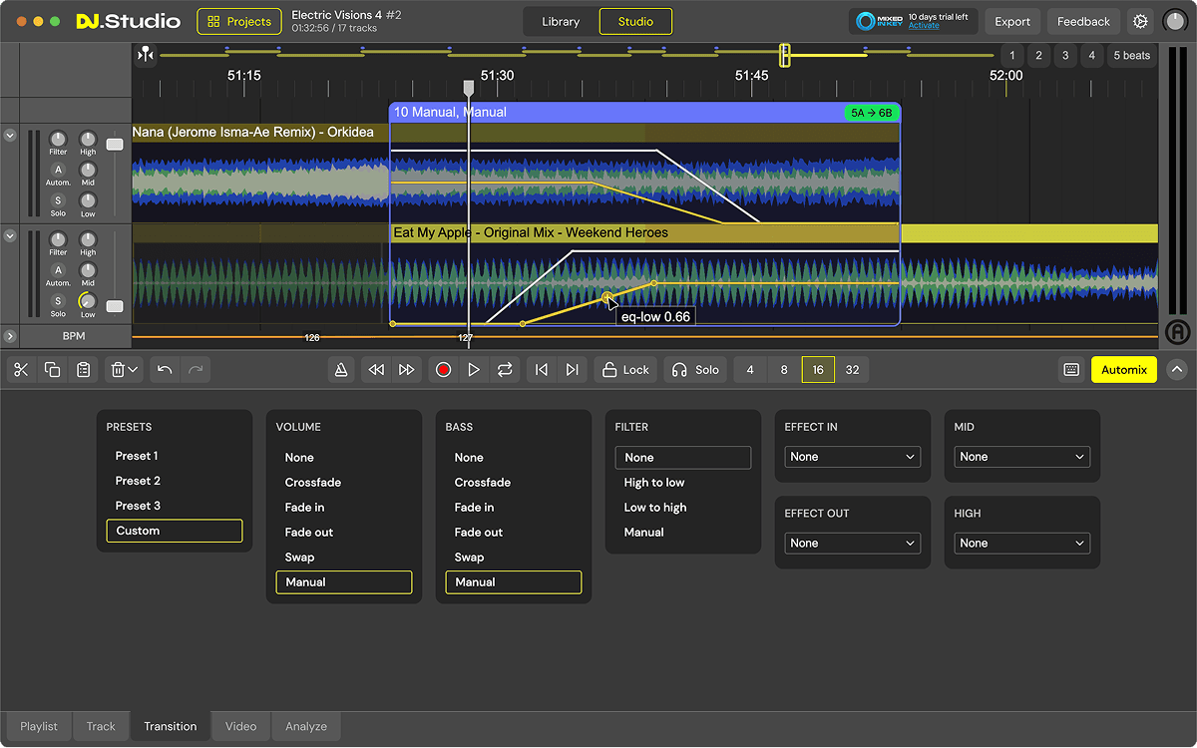Open the Video tab
Screen dimensions: 1197x748
240,726
